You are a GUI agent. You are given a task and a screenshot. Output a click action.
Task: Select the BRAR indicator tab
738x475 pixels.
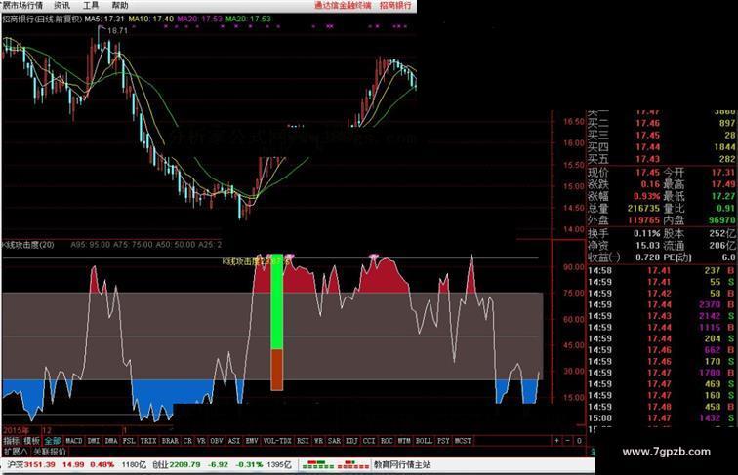pyautogui.click(x=170, y=441)
